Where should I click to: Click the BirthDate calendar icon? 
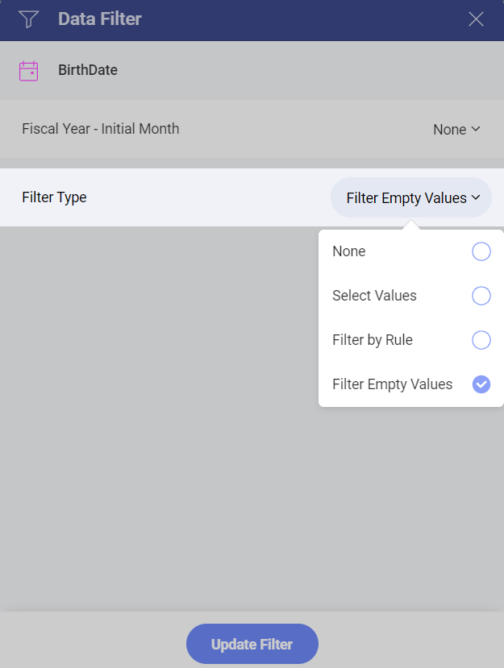tap(28, 71)
